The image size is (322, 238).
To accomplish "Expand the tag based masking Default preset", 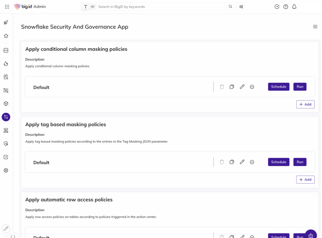I will pos(252,162).
